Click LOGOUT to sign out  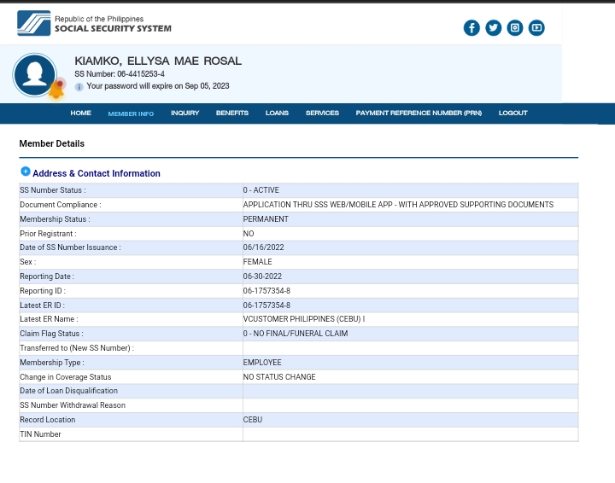(x=512, y=113)
